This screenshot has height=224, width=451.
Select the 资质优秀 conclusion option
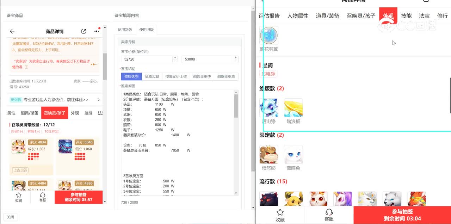coord(131,76)
